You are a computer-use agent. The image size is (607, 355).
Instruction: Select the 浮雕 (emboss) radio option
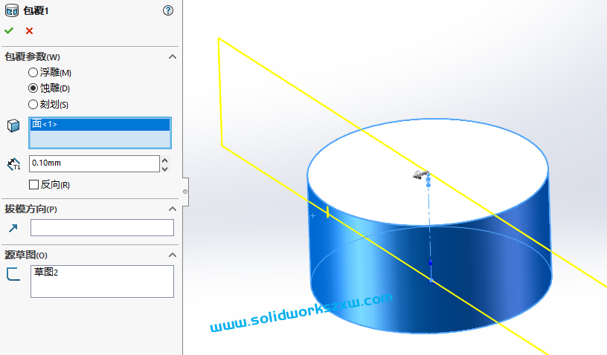coord(33,73)
